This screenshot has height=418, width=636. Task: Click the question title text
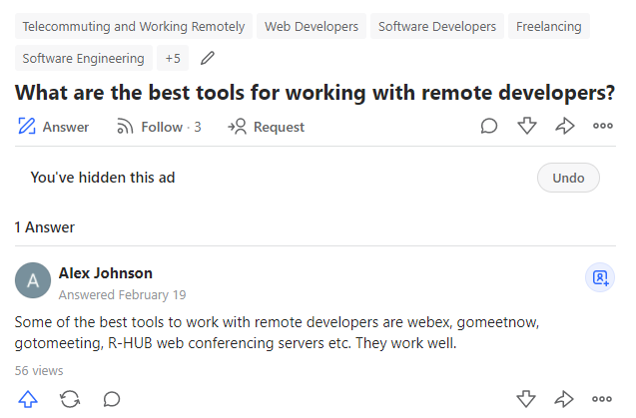(x=316, y=93)
